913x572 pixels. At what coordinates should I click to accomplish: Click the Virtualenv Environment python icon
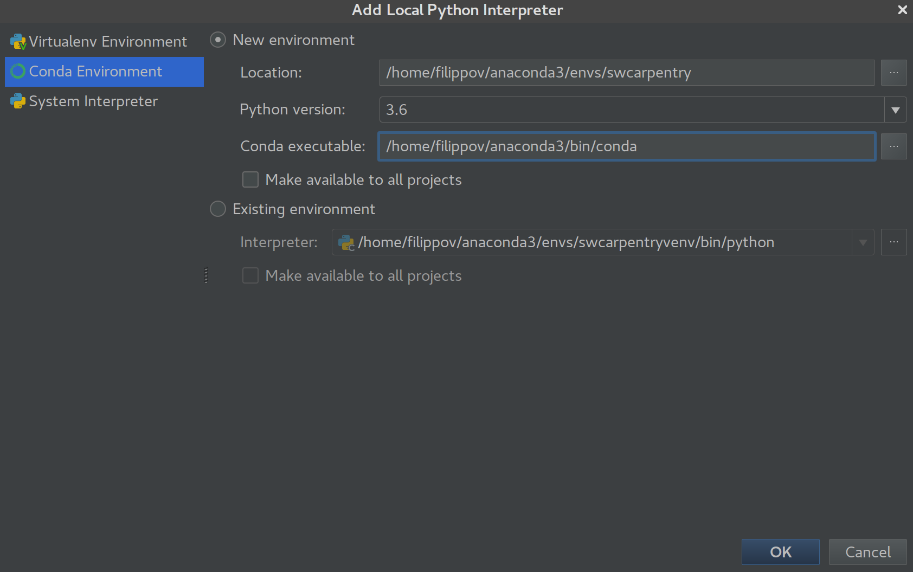pos(18,42)
